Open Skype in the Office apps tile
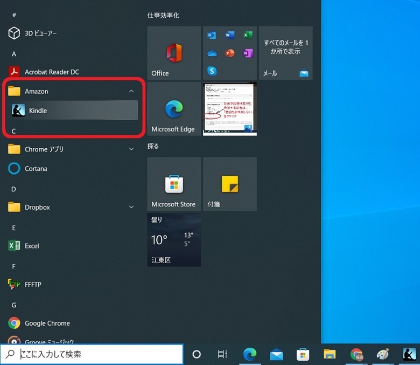Screen dimensions: 420x365 pos(212,71)
